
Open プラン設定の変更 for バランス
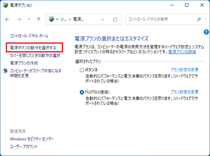pyautogui.click(x=185, y=69)
